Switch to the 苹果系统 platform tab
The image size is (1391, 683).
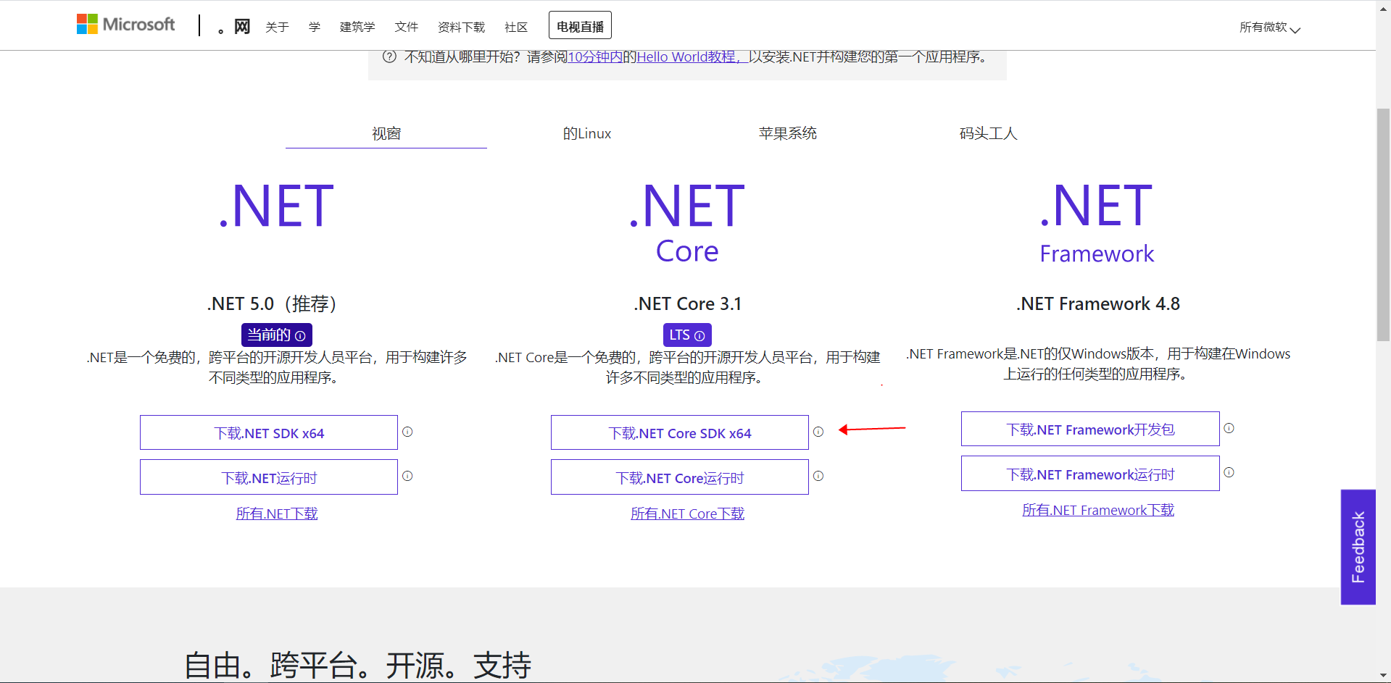tap(787, 133)
